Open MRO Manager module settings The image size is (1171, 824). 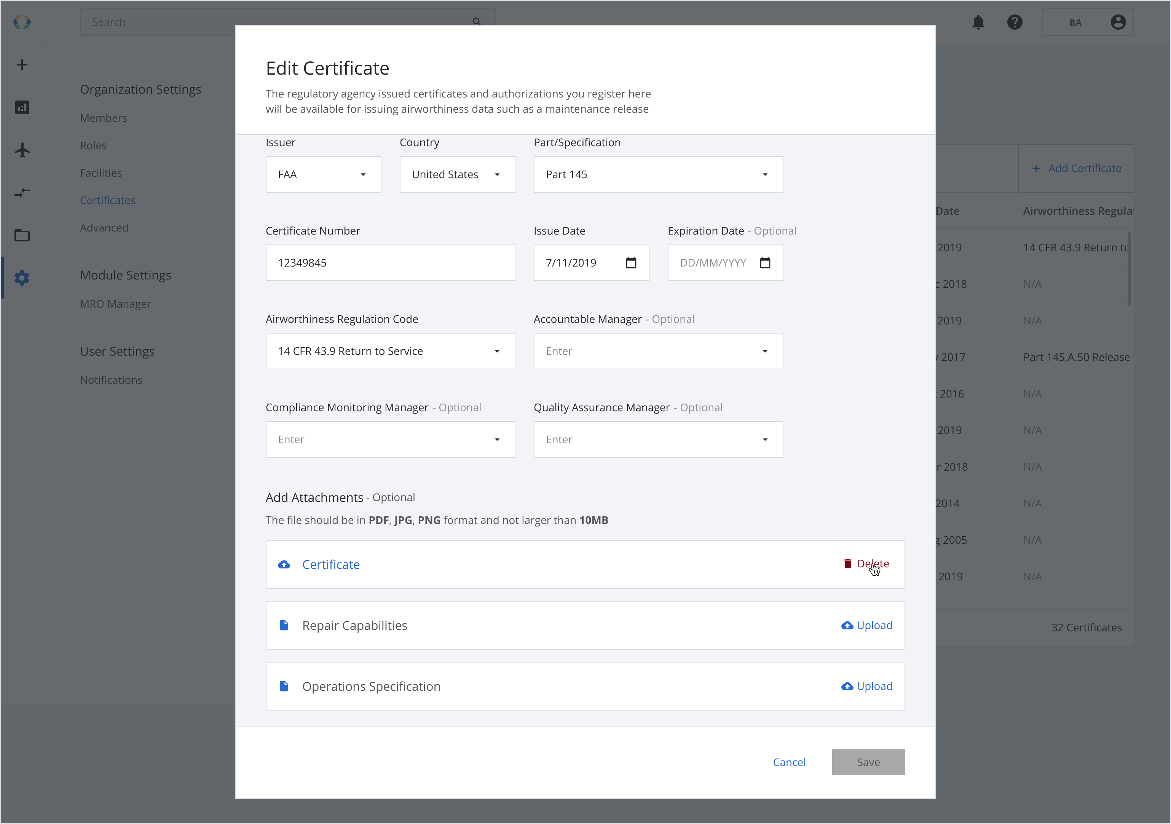point(115,303)
